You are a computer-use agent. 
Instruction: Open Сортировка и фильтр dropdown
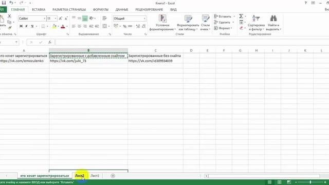click(256, 23)
